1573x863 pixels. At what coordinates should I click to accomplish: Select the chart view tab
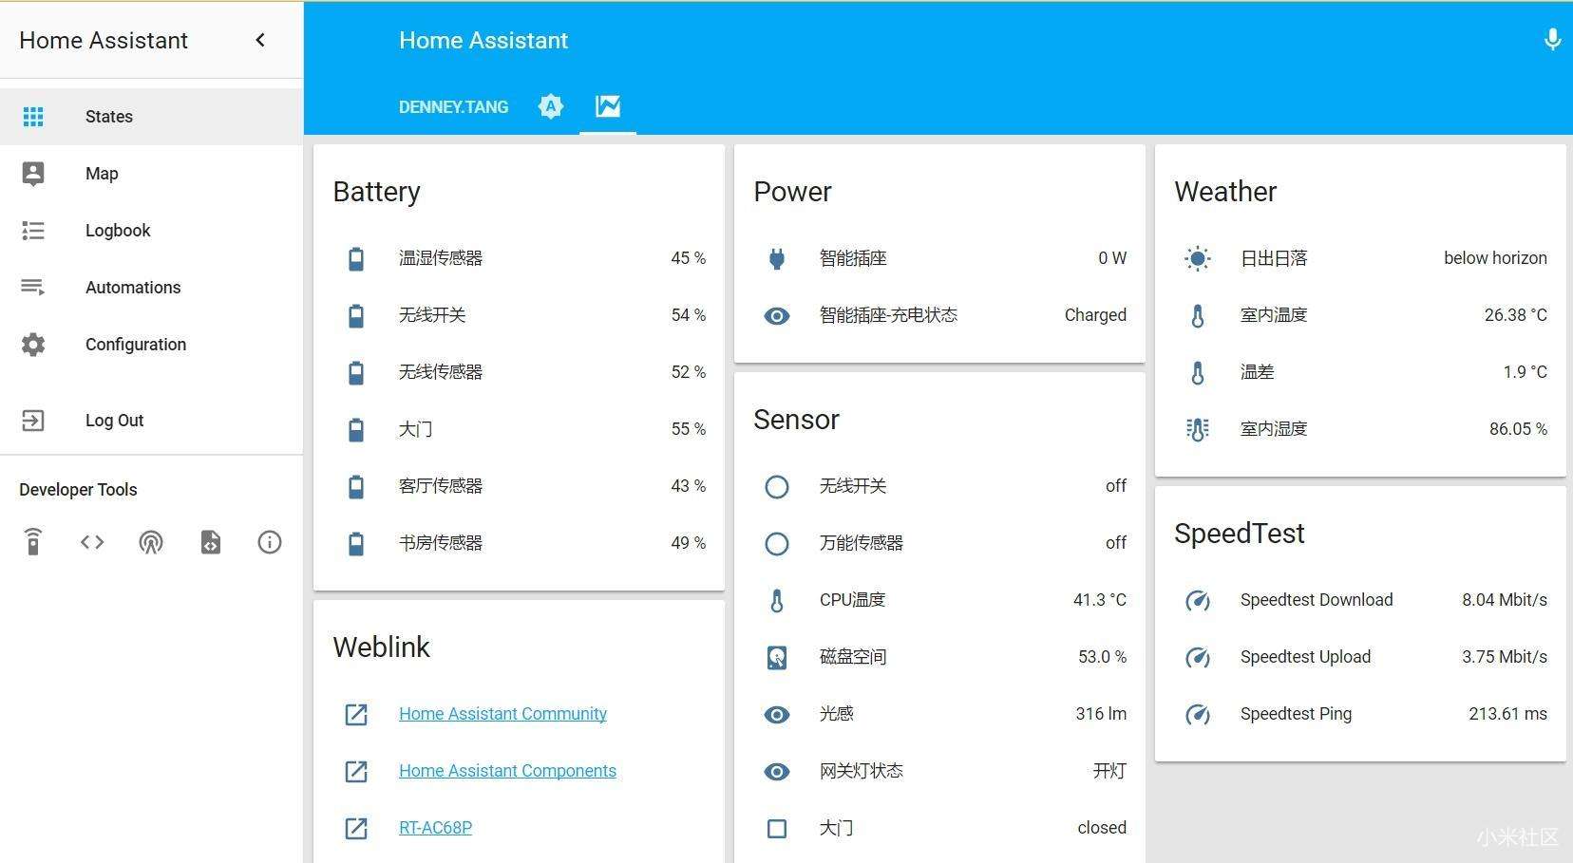click(608, 106)
